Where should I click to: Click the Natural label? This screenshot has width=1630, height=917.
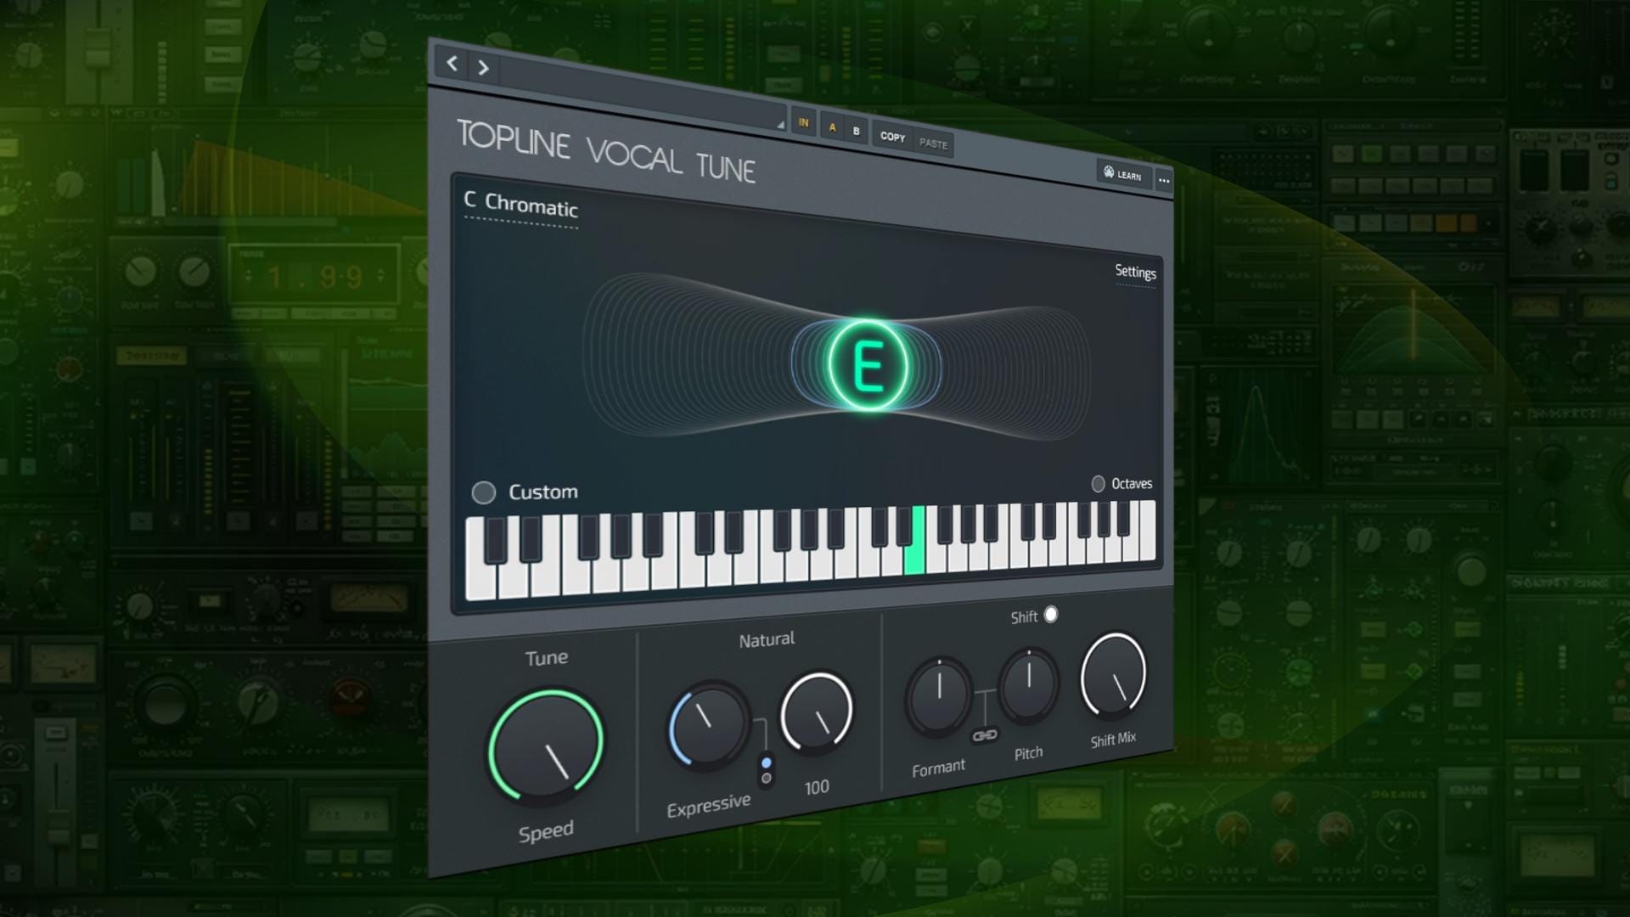coord(767,639)
